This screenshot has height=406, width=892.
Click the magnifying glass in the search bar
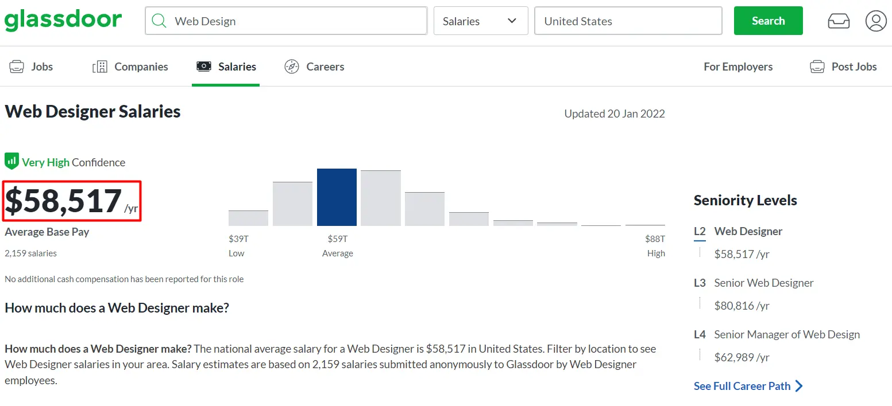pos(159,21)
